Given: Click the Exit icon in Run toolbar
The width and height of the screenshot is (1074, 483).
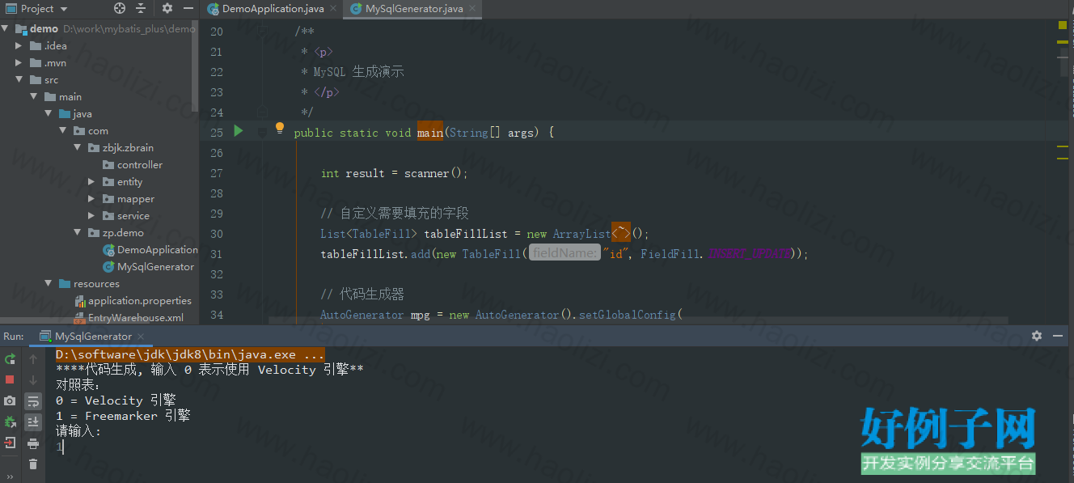Looking at the screenshot, I should pyautogui.click(x=11, y=443).
